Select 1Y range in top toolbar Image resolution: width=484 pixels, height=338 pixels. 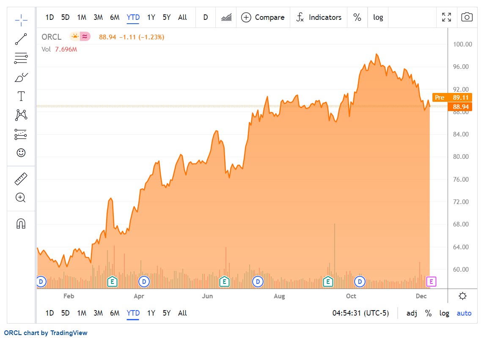pyautogui.click(x=151, y=17)
